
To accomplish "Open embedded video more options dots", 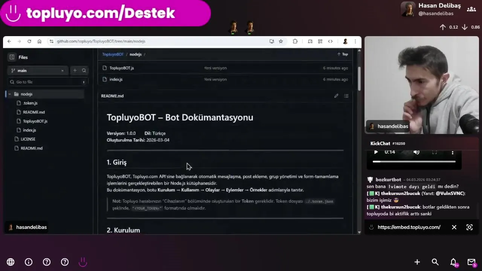I will (453, 152).
